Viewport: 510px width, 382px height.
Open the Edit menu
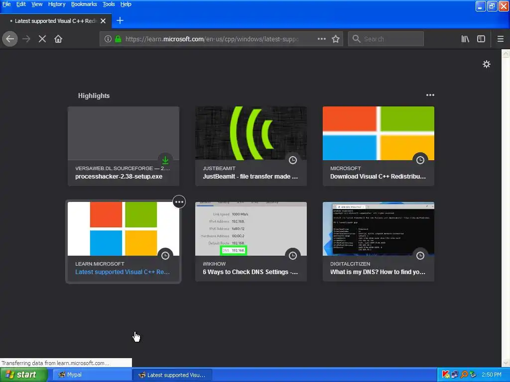tap(21, 4)
